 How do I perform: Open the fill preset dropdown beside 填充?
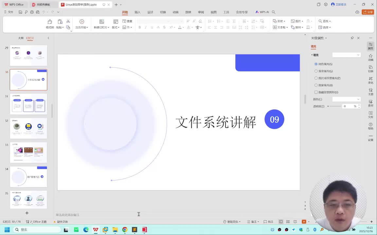(346, 55)
